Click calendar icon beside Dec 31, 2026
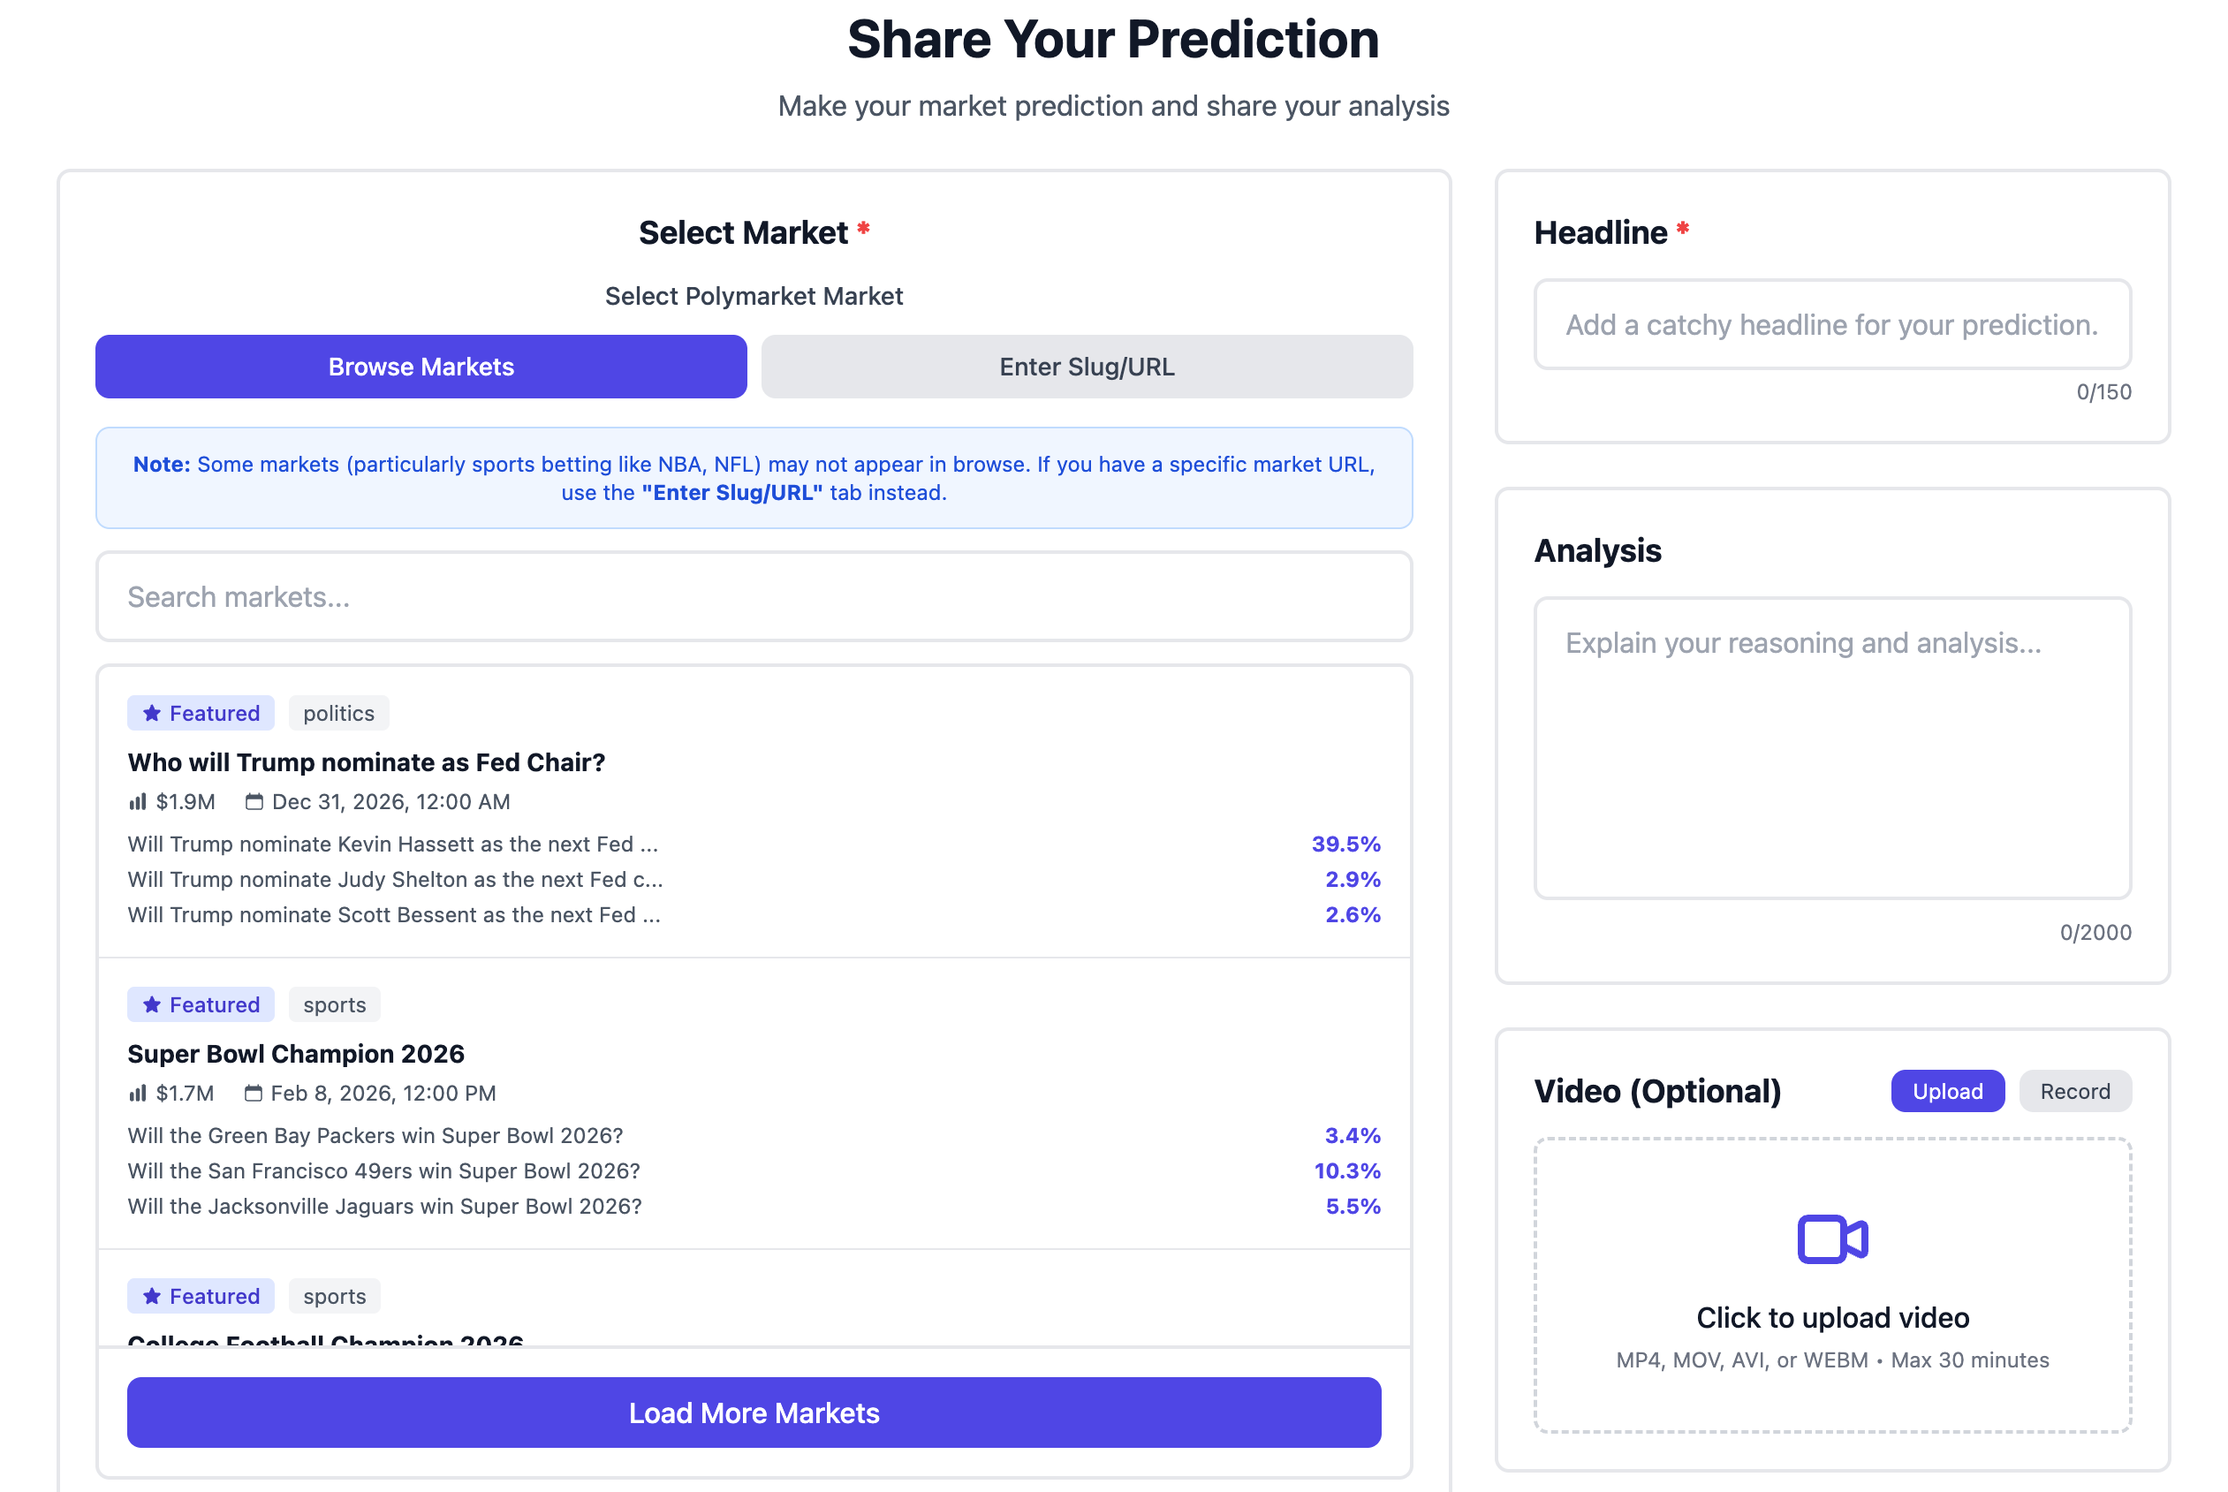This screenshot has width=2228, height=1492. coord(254,802)
